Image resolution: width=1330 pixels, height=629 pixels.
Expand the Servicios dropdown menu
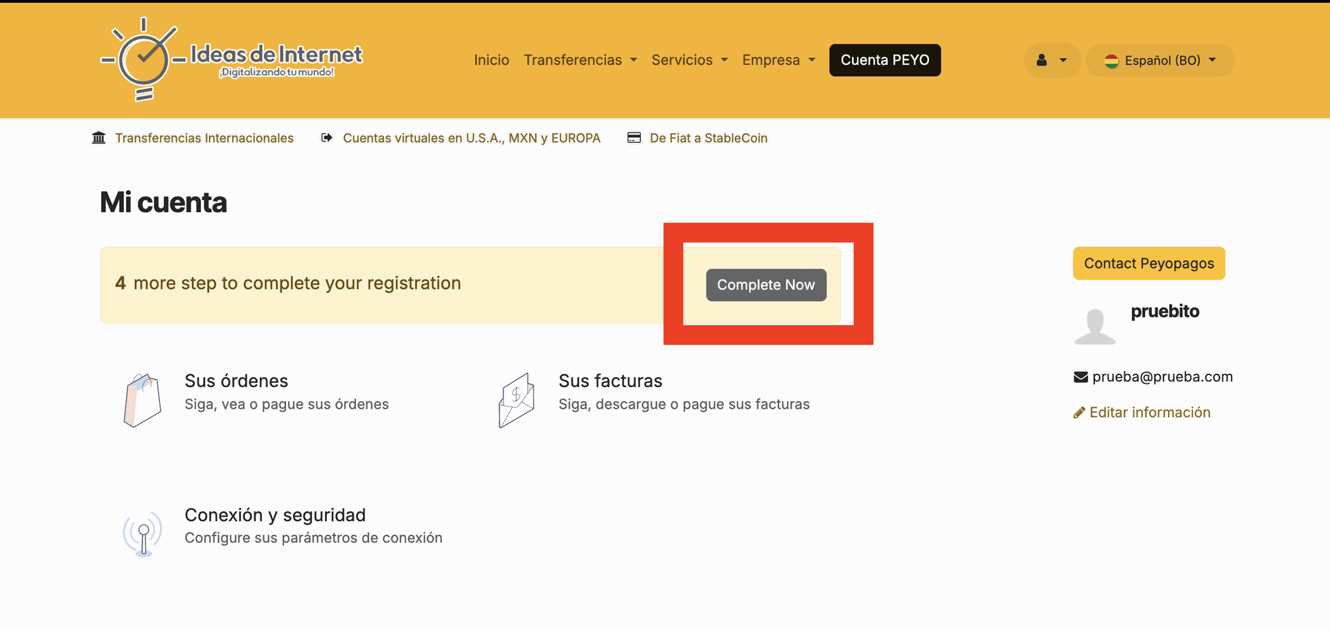[x=689, y=60]
